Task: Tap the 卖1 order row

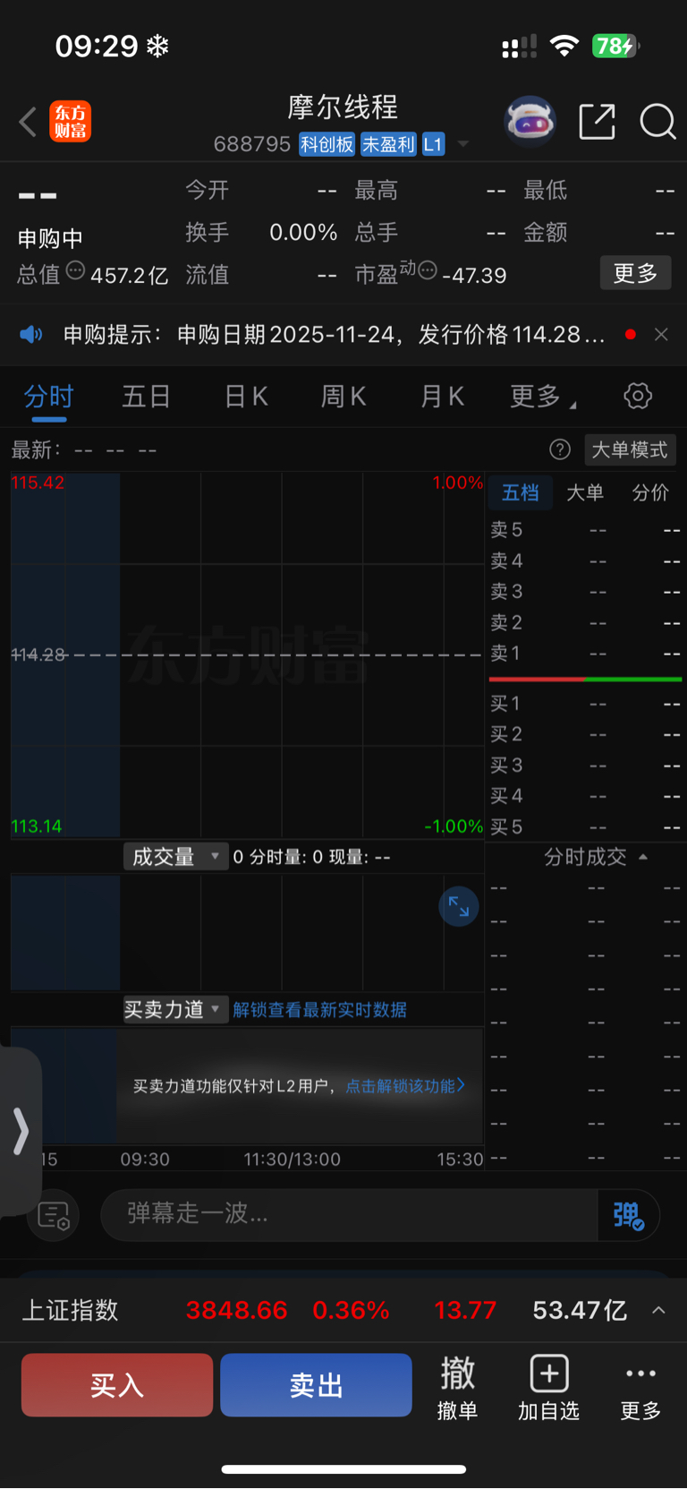Action: click(585, 654)
